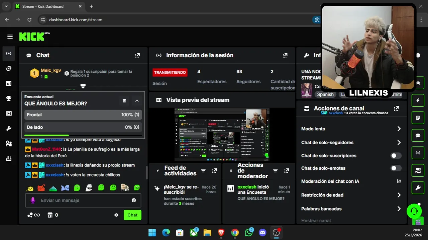This screenshot has width=428, height=240.
Task: Open a new browser tab
Action: pos(91,6)
